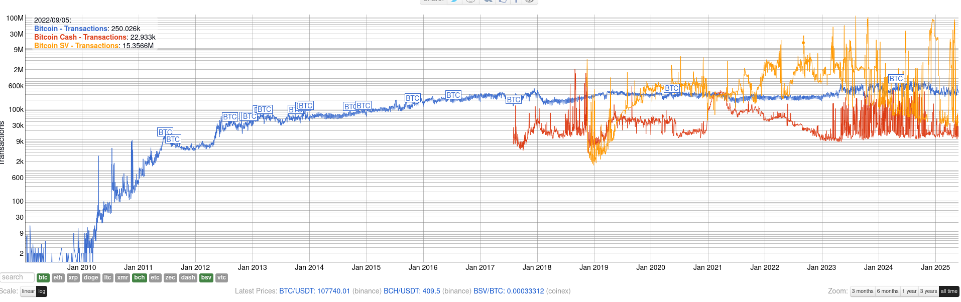Zoom chart to 1 year
The width and height of the screenshot is (961, 302).
909,291
